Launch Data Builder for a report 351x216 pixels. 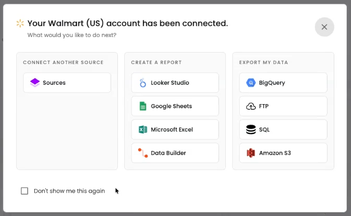tap(175, 153)
